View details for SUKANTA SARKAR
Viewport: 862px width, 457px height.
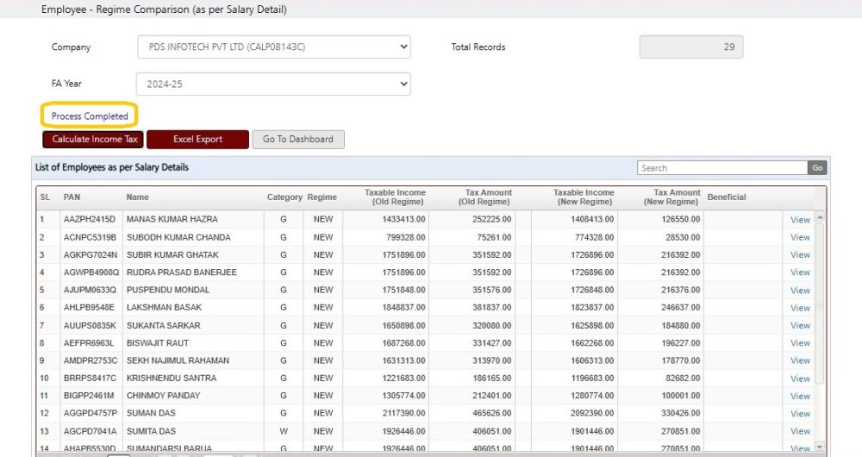click(x=800, y=325)
